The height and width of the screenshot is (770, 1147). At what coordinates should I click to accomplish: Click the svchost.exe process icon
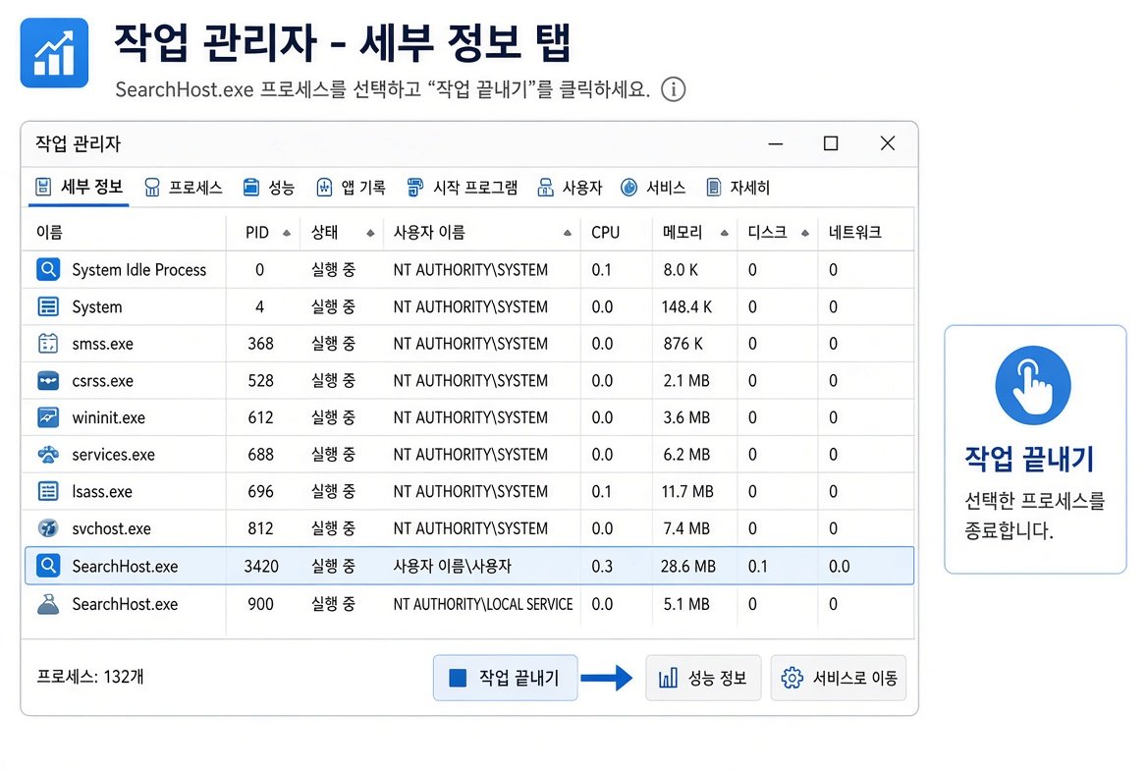(48, 527)
